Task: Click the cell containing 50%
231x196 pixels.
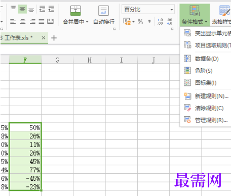Action: coord(25,127)
